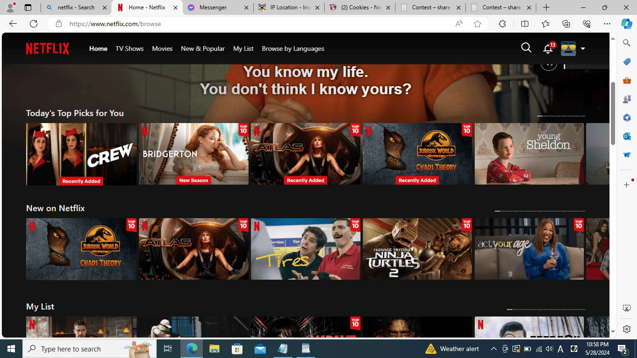Close the Messenger tab

coord(246,7)
